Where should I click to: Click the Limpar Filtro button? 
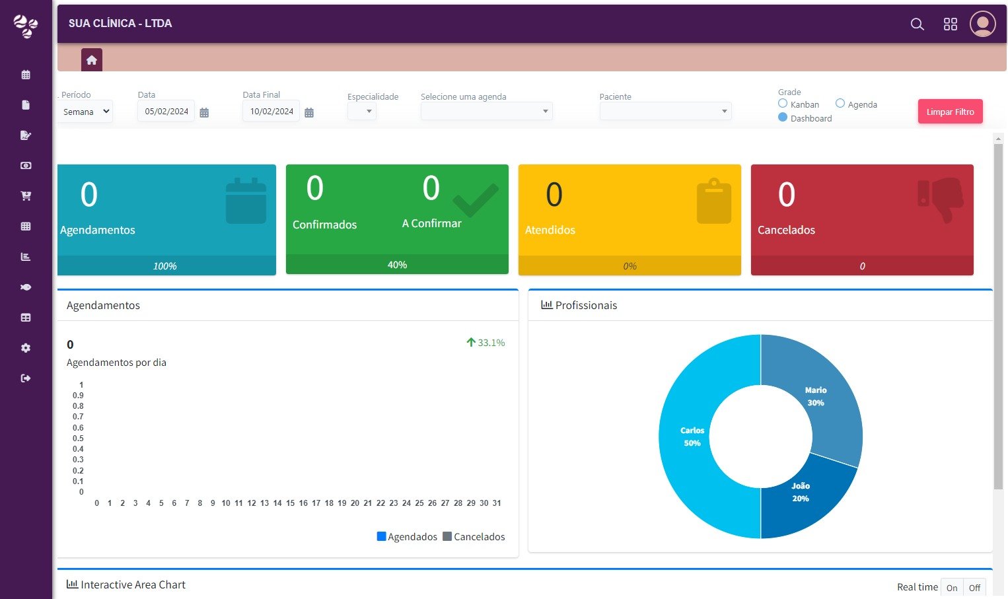(950, 112)
